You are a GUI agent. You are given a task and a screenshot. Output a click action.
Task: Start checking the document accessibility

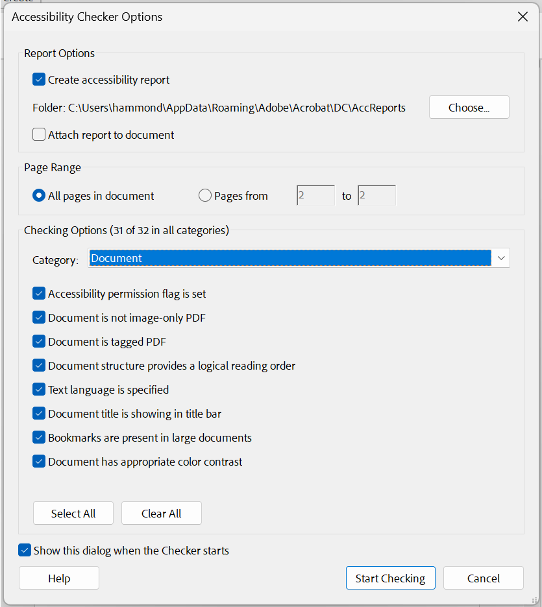click(390, 577)
